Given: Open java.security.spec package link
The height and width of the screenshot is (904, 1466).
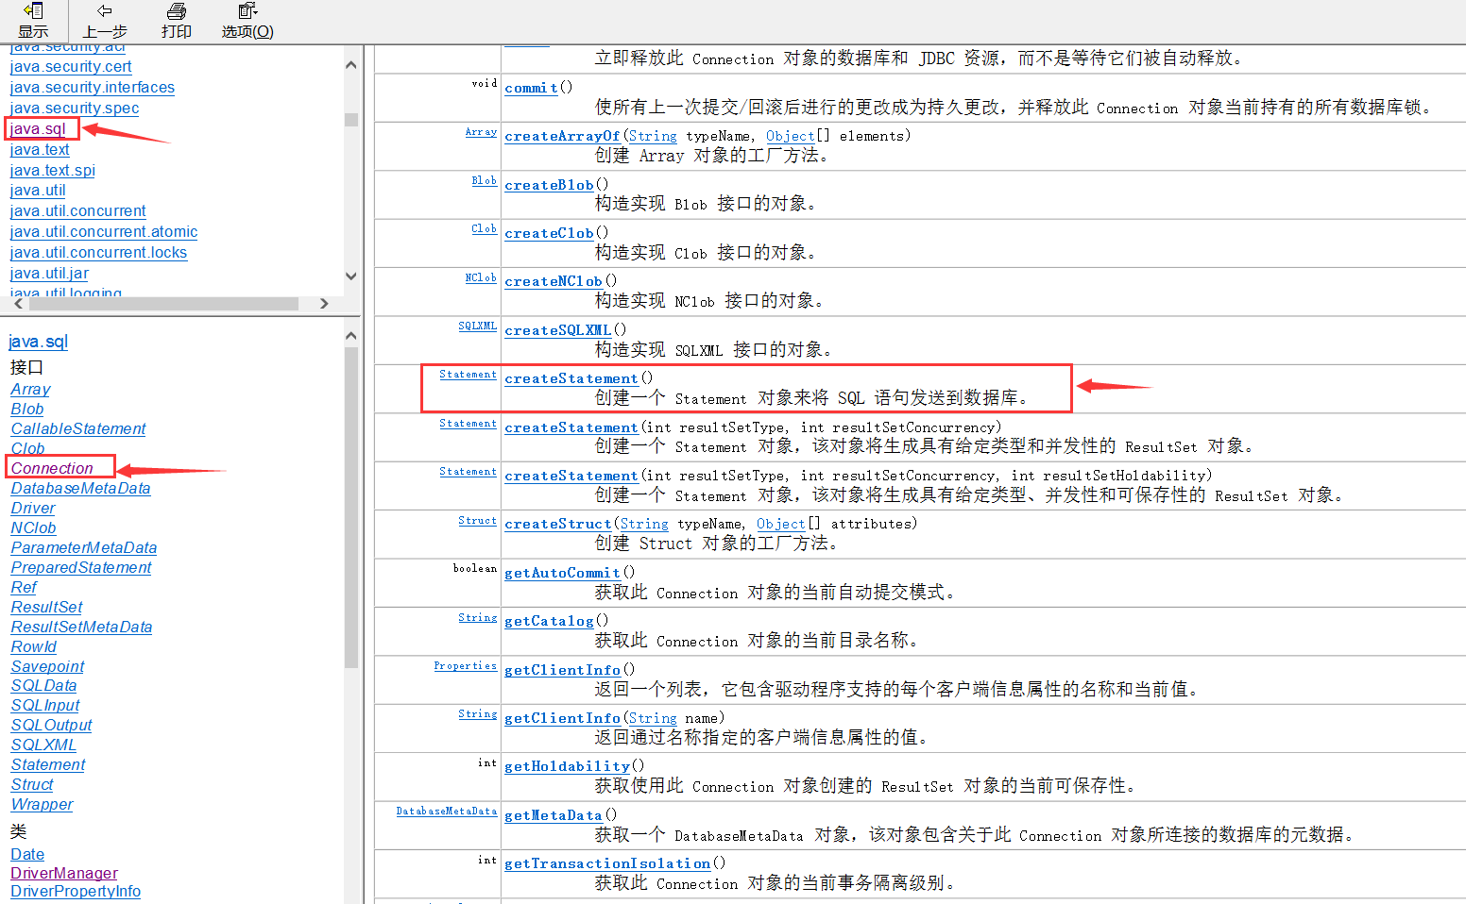Looking at the screenshot, I should tap(75, 109).
